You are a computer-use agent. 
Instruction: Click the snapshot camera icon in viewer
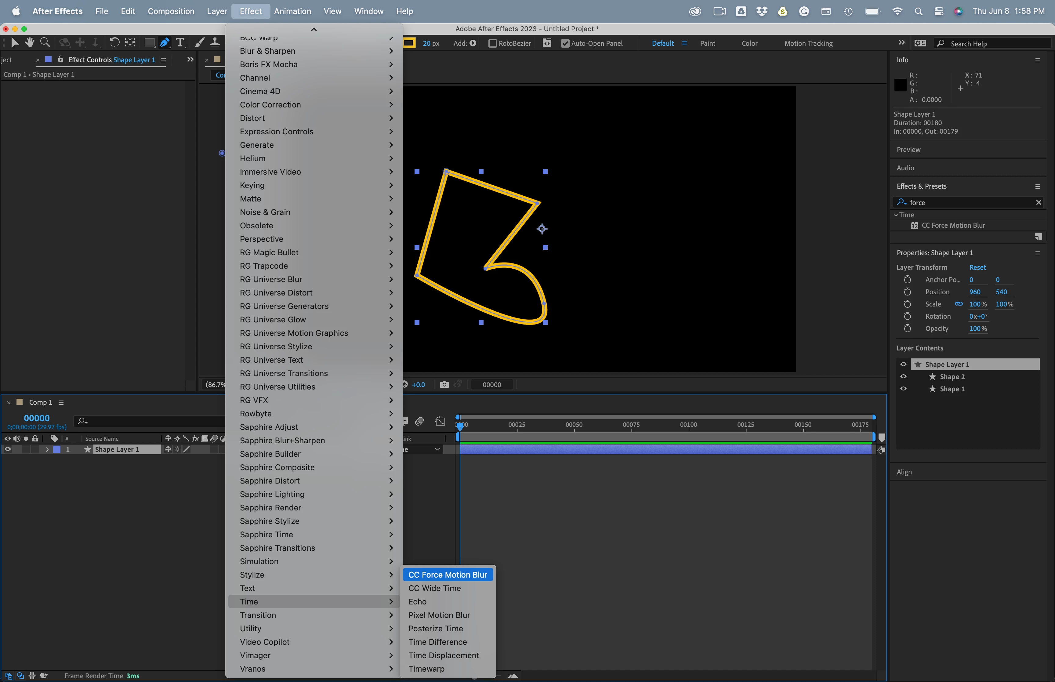click(x=444, y=384)
